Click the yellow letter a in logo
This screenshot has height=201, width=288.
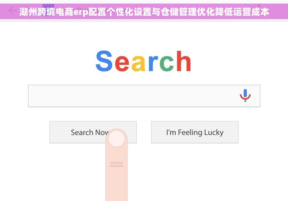point(138,64)
